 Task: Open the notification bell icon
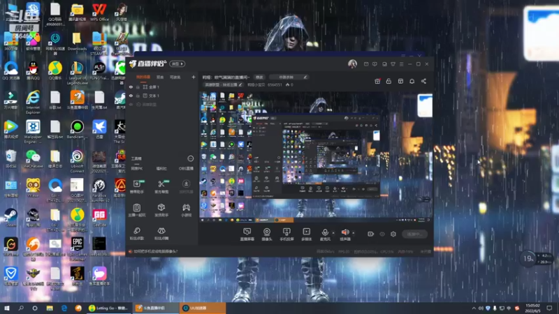coord(412,81)
